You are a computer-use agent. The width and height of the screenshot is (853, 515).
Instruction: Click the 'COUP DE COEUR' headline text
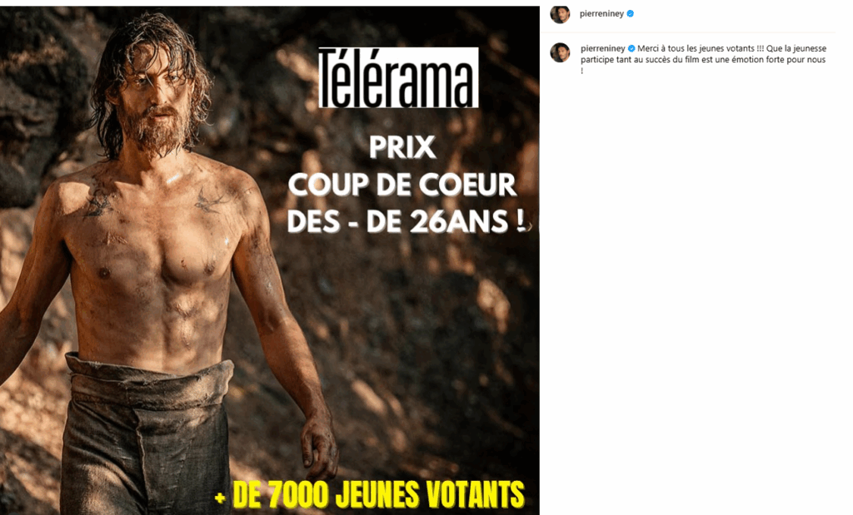tap(402, 185)
